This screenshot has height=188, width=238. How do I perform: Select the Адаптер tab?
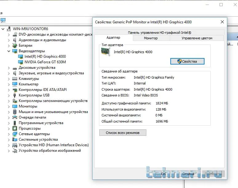tap(114, 37)
